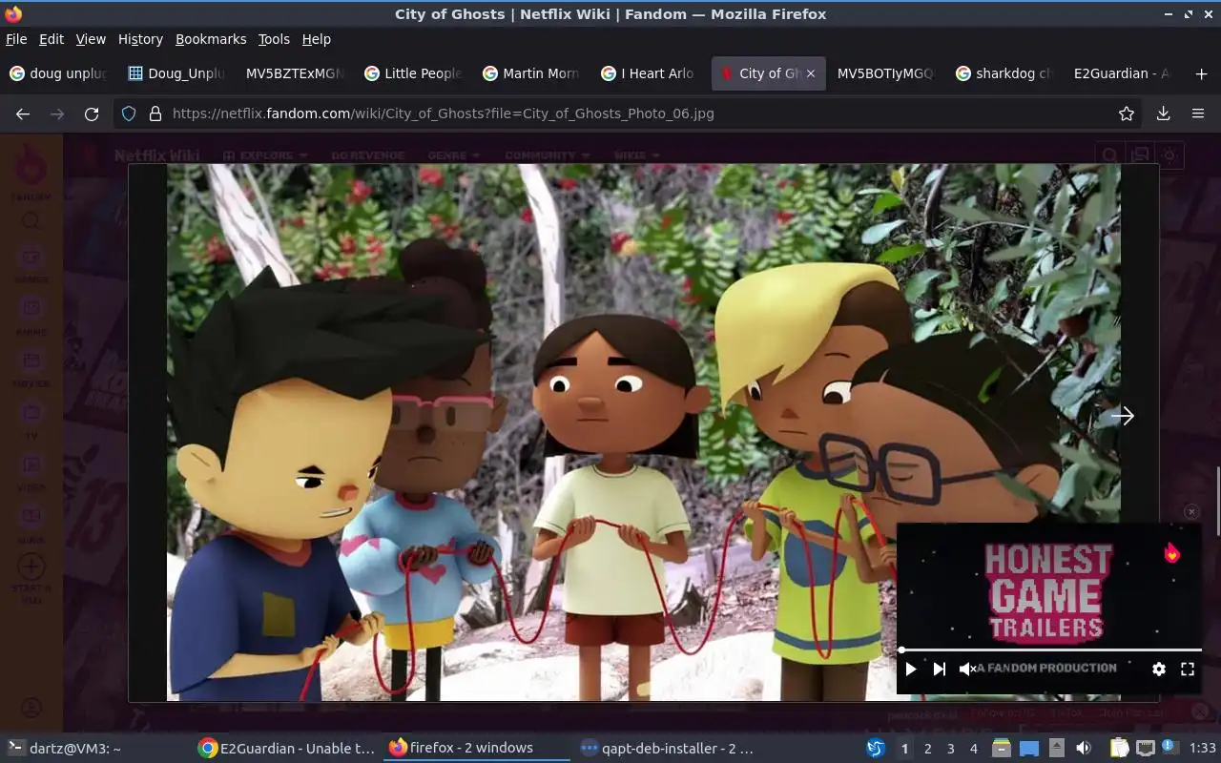Switch to the MV5BZTExMGN tab
This screenshot has height=763, width=1221.
click(296, 73)
